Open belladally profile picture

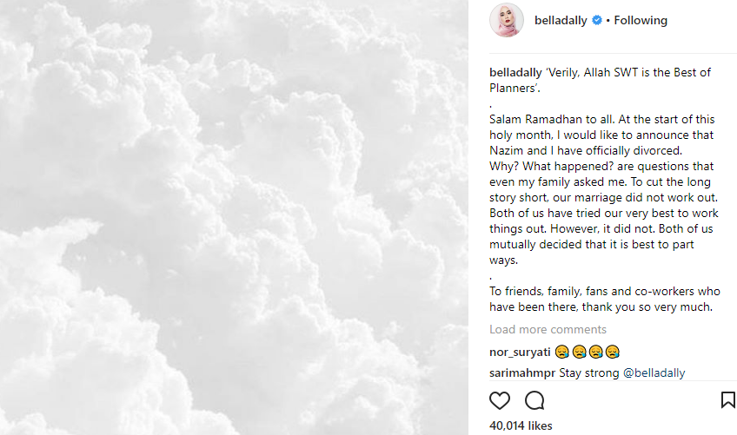506,20
